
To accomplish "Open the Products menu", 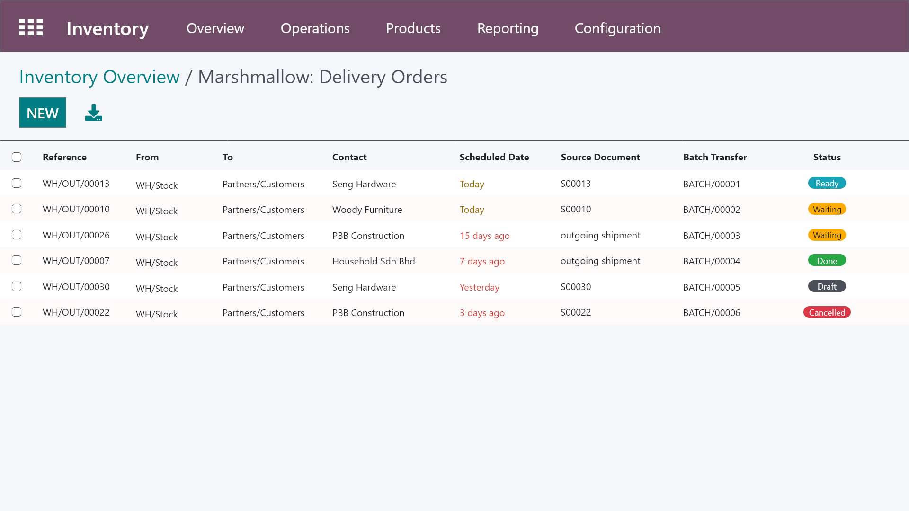I will [413, 28].
